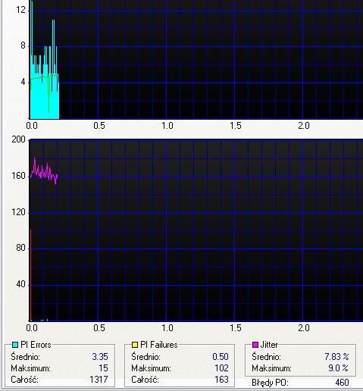
Task: Click the Całość label under PI Failures
Action: point(145,380)
